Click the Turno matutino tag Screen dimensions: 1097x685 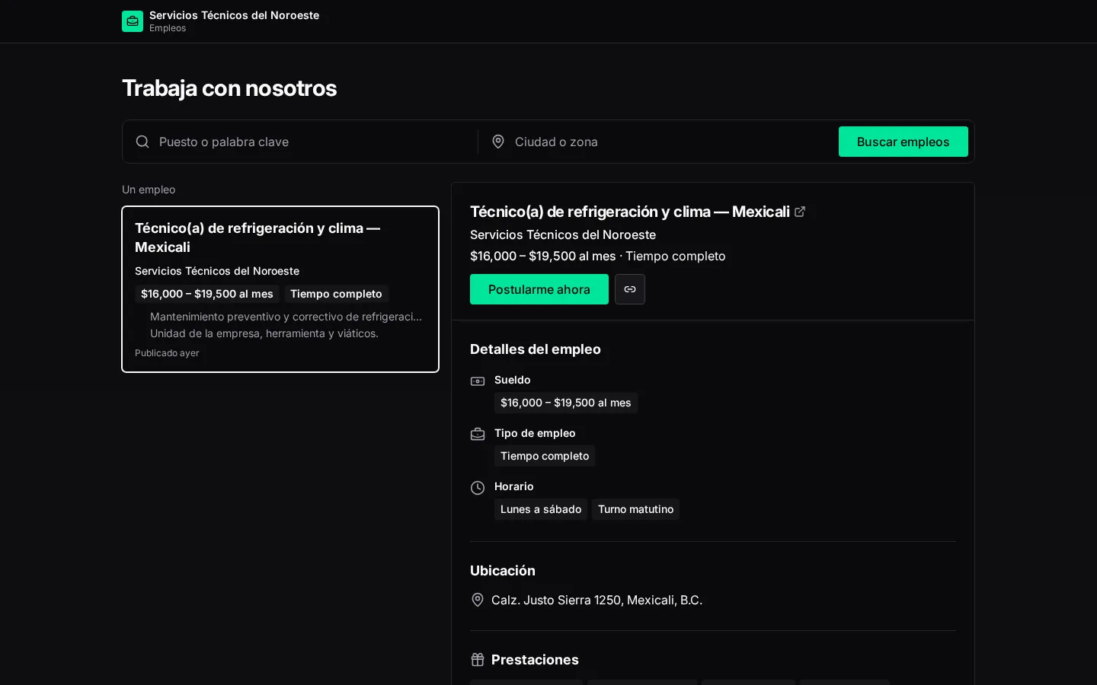pos(635,509)
